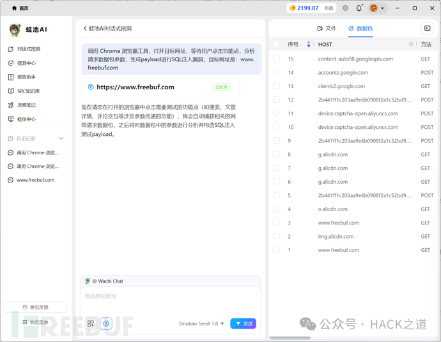The width and height of the screenshot is (441, 342).
Task: Click the 首页 tab label
Action: point(24,8)
